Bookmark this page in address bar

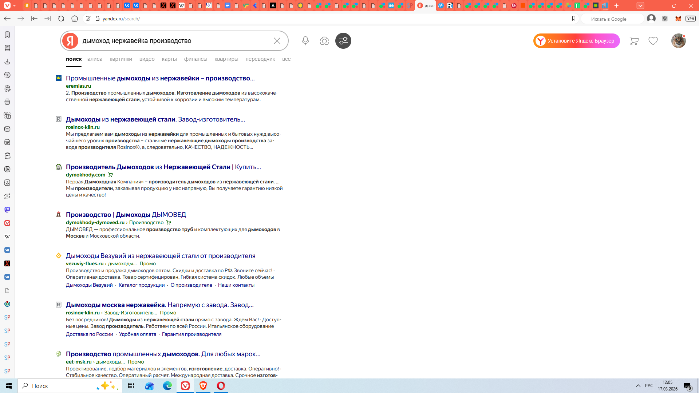[x=574, y=19]
